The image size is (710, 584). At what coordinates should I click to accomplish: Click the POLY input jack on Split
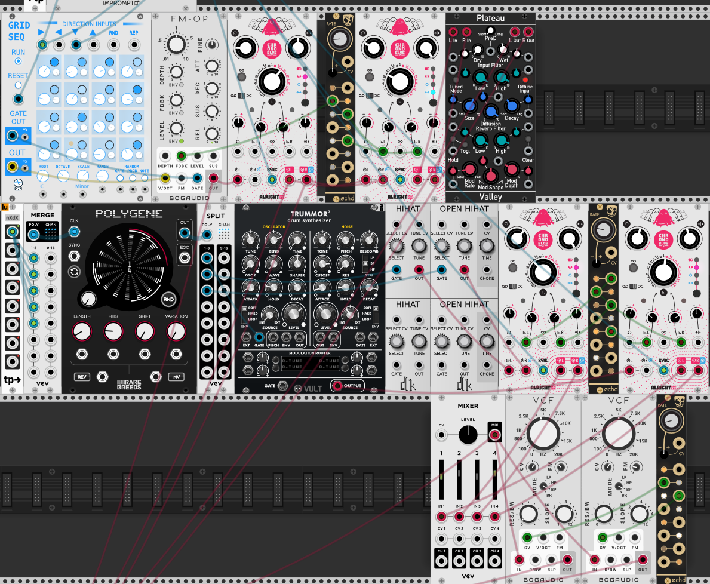(207, 235)
